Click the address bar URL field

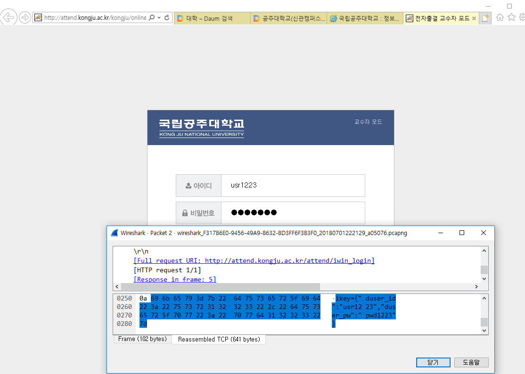[x=95, y=18]
